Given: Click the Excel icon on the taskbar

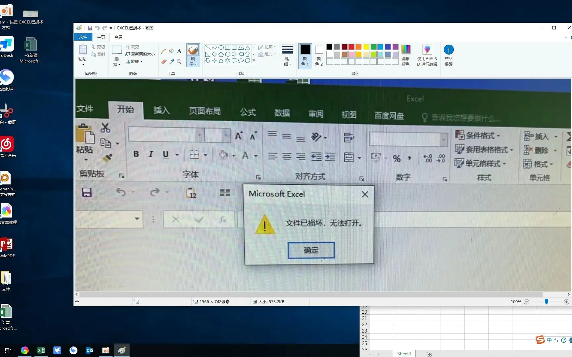Looking at the screenshot, I should point(41,350).
